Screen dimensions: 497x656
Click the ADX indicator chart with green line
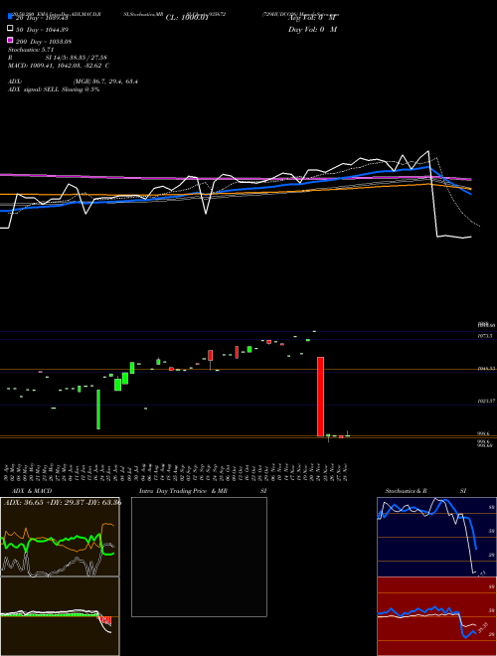[x=60, y=537]
